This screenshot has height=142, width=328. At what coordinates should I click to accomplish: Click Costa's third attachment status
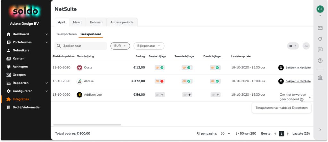pyautogui.click(x=215, y=68)
